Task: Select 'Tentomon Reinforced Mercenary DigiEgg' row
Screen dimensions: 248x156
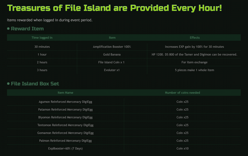Action: coord(124,125)
